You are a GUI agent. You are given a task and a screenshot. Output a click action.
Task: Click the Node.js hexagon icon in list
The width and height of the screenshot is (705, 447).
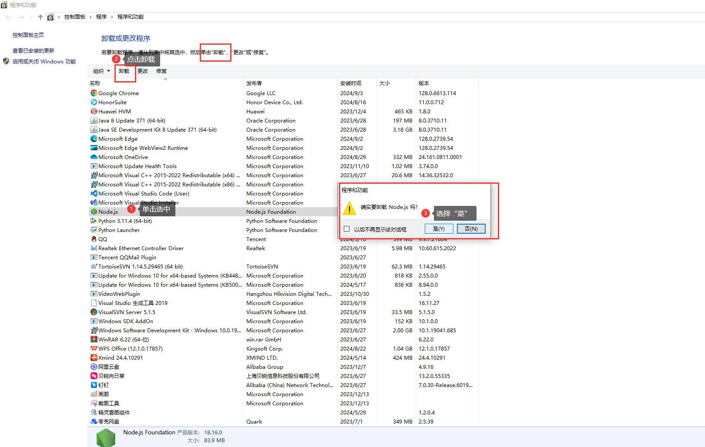94,212
